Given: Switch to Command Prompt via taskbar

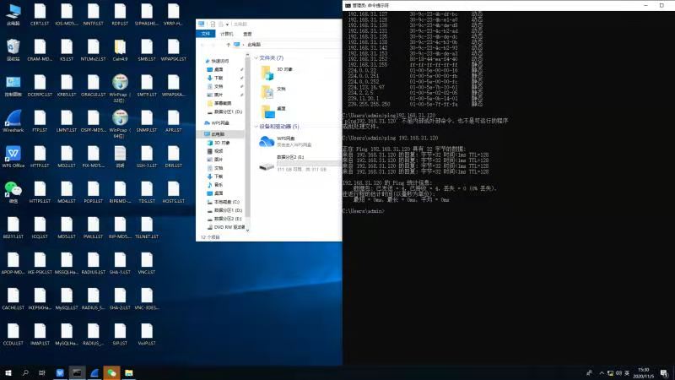Looking at the screenshot, I should (77, 372).
